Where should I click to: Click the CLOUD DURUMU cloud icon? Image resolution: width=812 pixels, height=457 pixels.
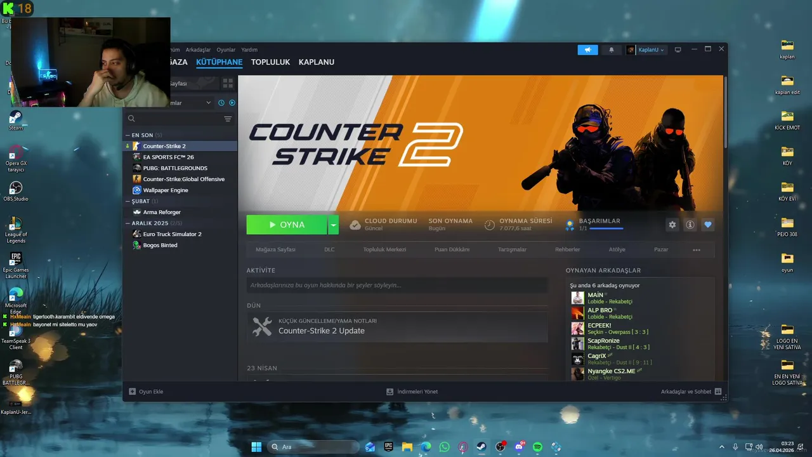[x=355, y=225]
